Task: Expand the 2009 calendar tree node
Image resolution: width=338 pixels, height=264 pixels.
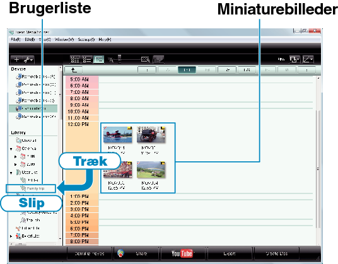Action: (x=16, y=164)
